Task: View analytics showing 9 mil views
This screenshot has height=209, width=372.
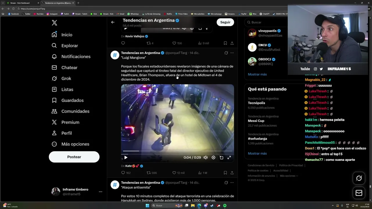Action: 203,43
